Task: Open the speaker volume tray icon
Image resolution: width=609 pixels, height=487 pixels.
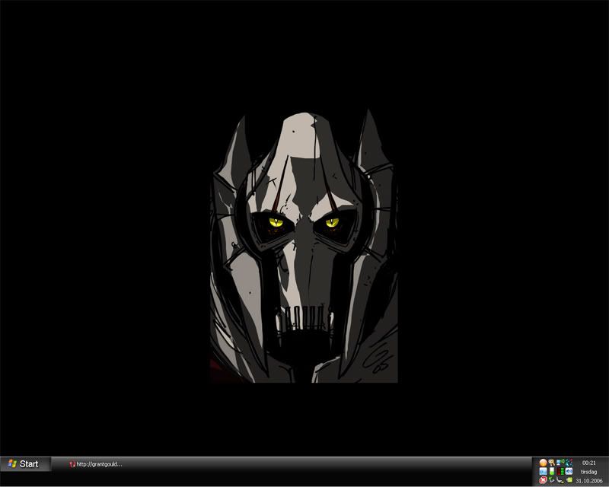Action: tap(569, 472)
